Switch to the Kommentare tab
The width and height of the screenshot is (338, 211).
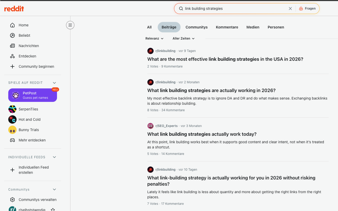pyautogui.click(x=227, y=27)
